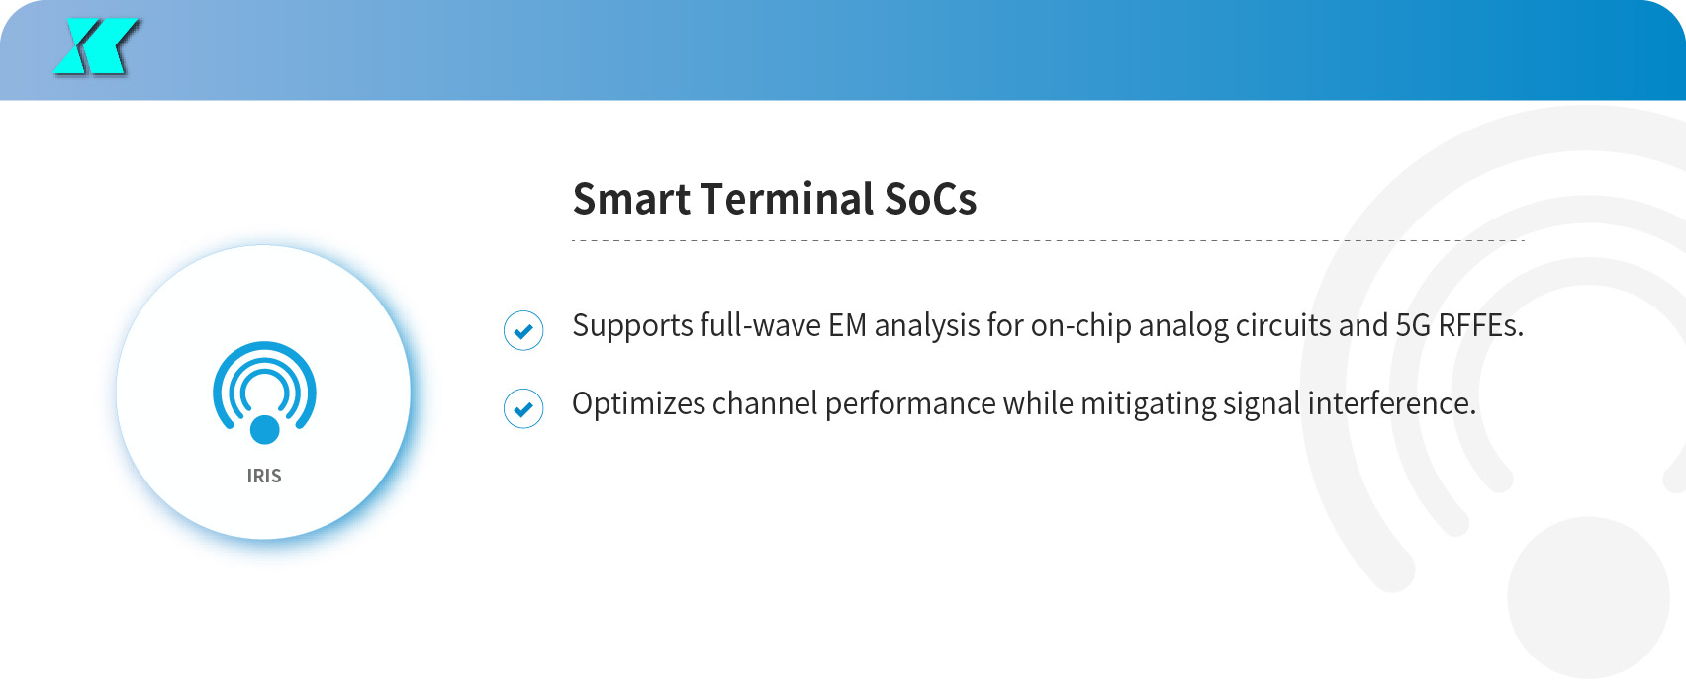Click the word "SoCs" in the heading
The width and height of the screenshot is (1686, 700).
pyautogui.click(x=929, y=199)
